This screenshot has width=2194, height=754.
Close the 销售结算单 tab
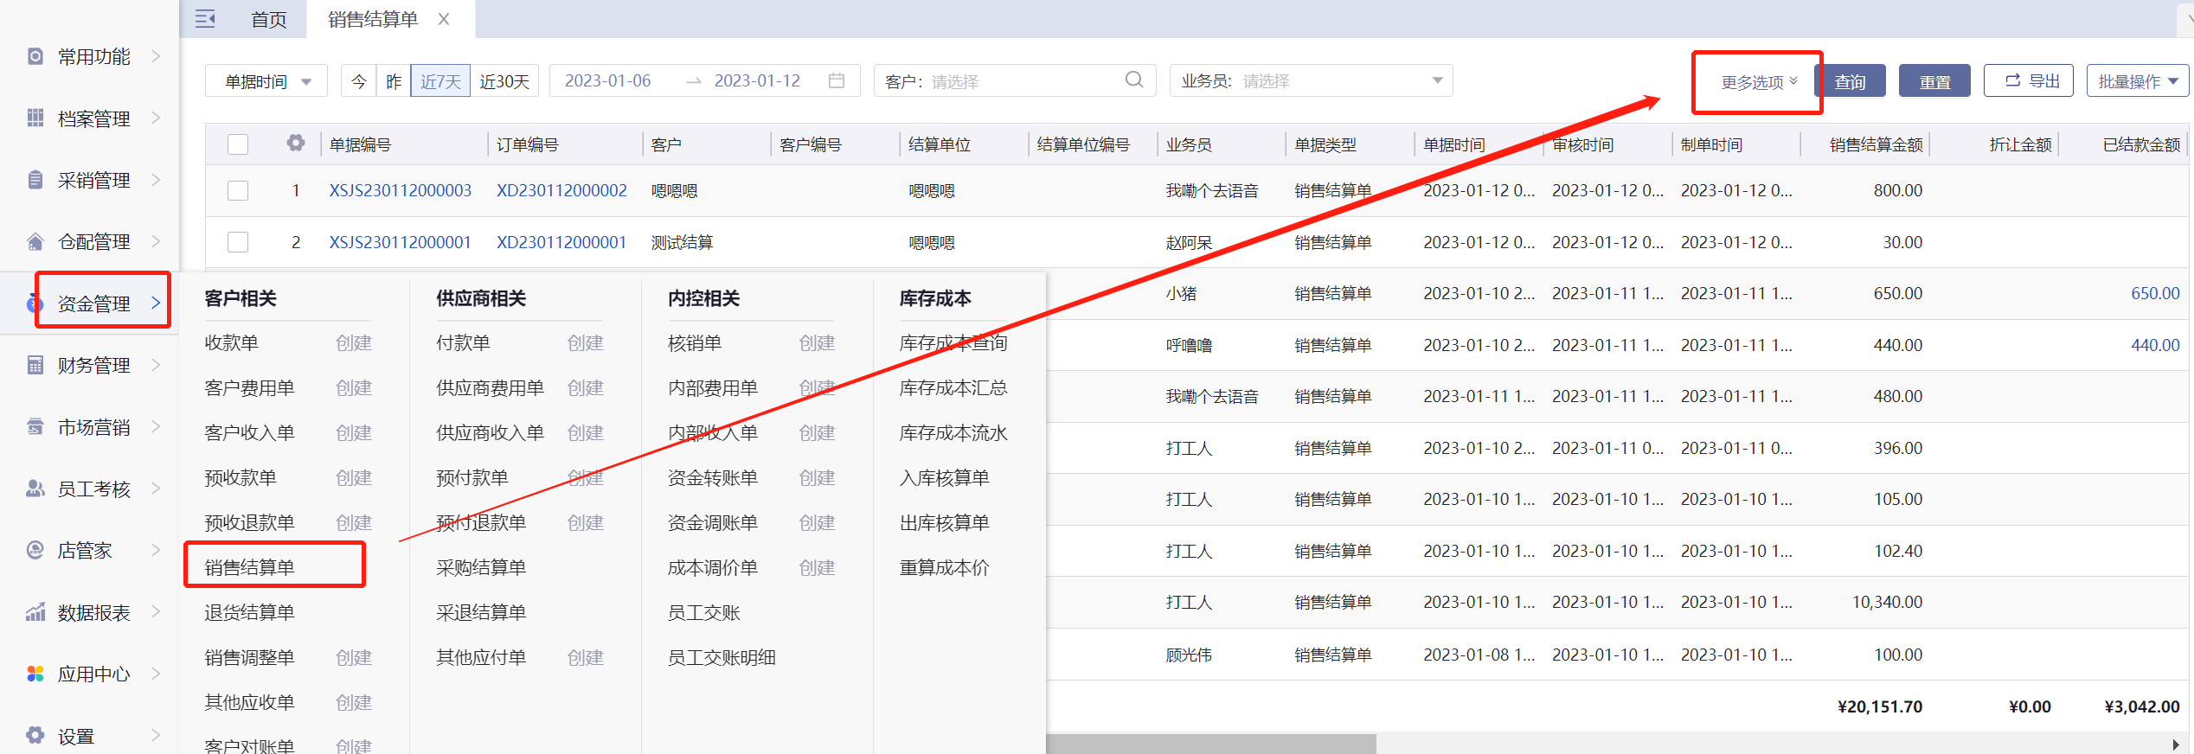pos(444,19)
